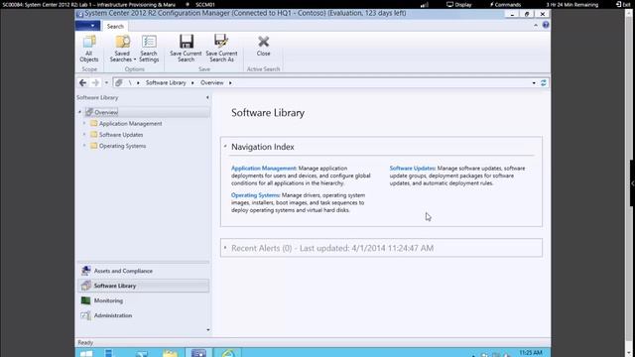Click the signal strength icon in the lab bar
635x357 pixels.
(x=424, y=5)
